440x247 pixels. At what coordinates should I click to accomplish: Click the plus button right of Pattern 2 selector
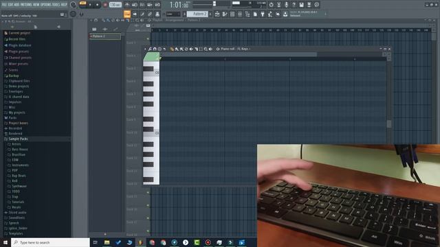click(210, 14)
